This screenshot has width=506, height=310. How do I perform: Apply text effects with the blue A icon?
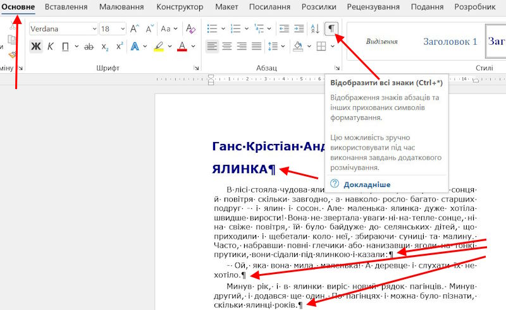135,46
